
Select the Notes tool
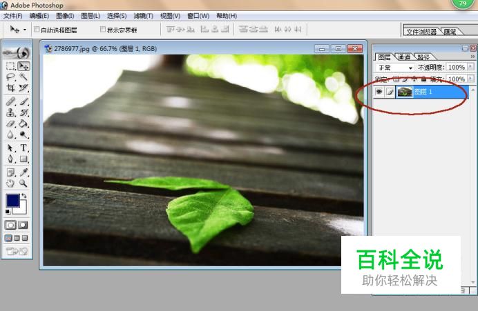pyautogui.click(x=10, y=172)
